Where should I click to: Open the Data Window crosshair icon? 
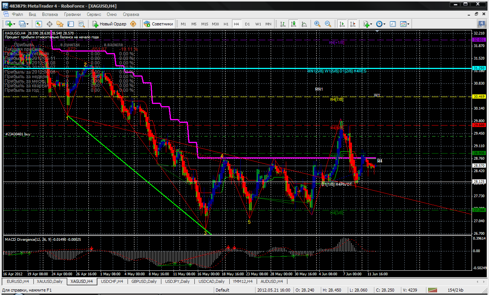[49, 24]
